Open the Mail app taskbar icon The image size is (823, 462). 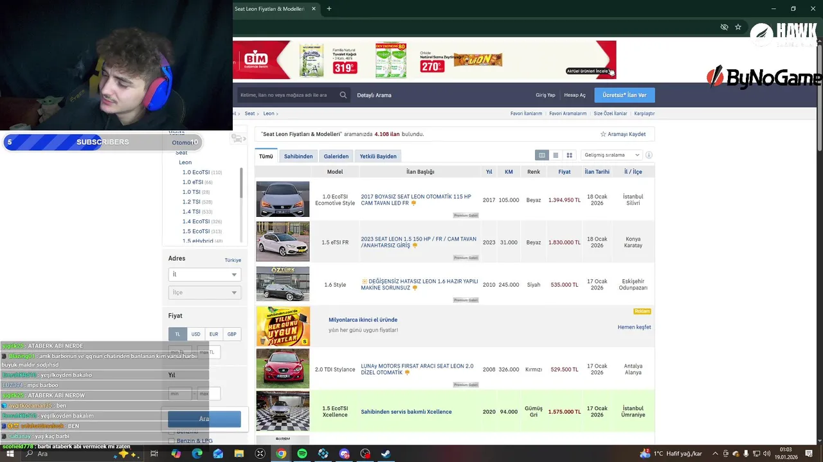[218, 454]
